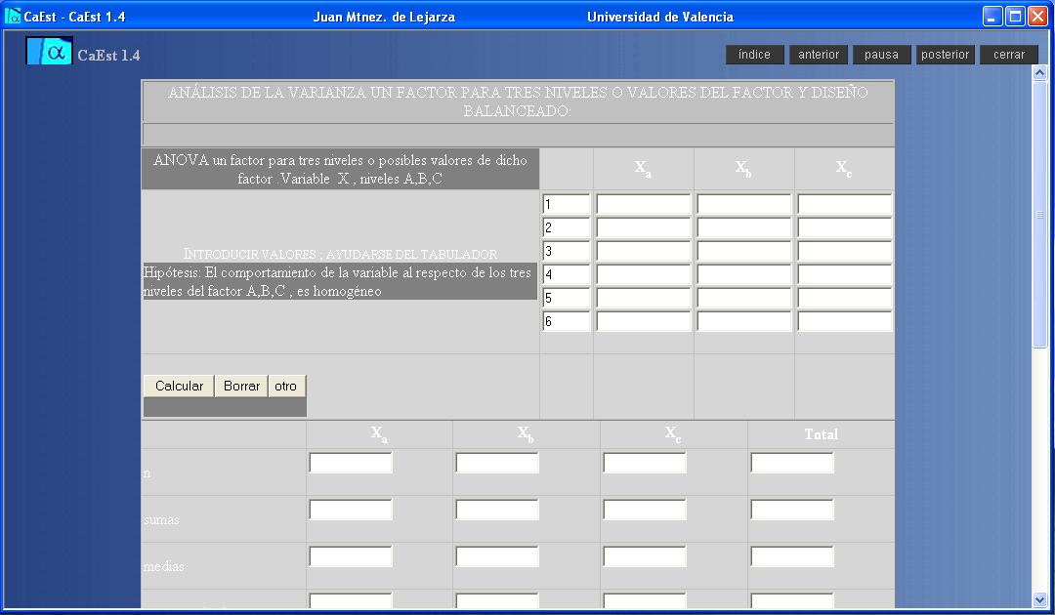Screen dimensions: 1055x615
Task: Click the row number field showing 3
Action: point(566,252)
